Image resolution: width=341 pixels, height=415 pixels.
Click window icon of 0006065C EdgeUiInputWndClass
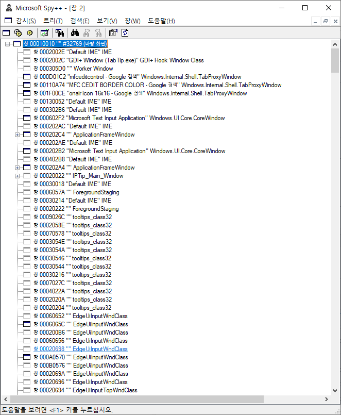pos(27,324)
